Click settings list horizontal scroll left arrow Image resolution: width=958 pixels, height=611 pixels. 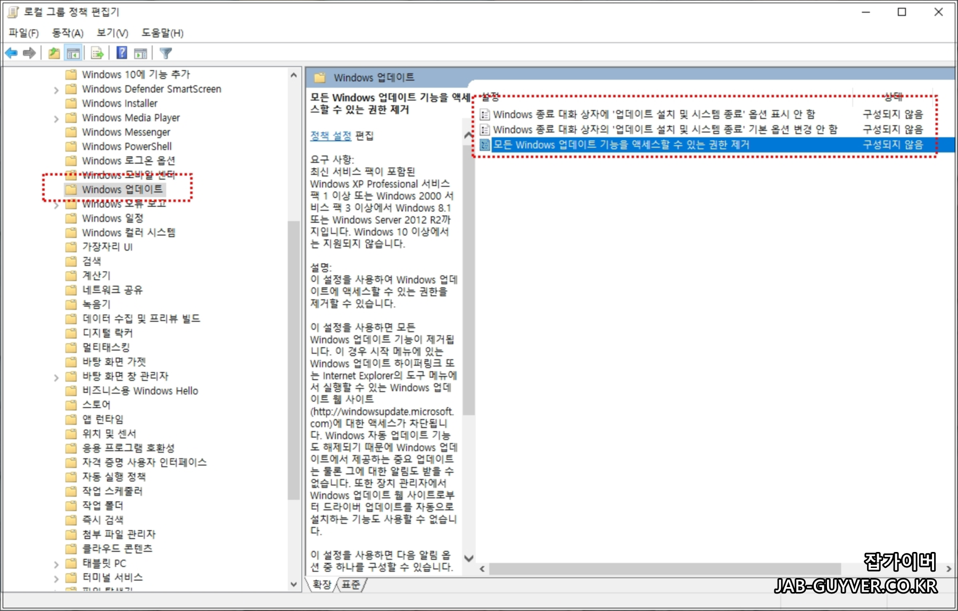pyautogui.click(x=482, y=569)
